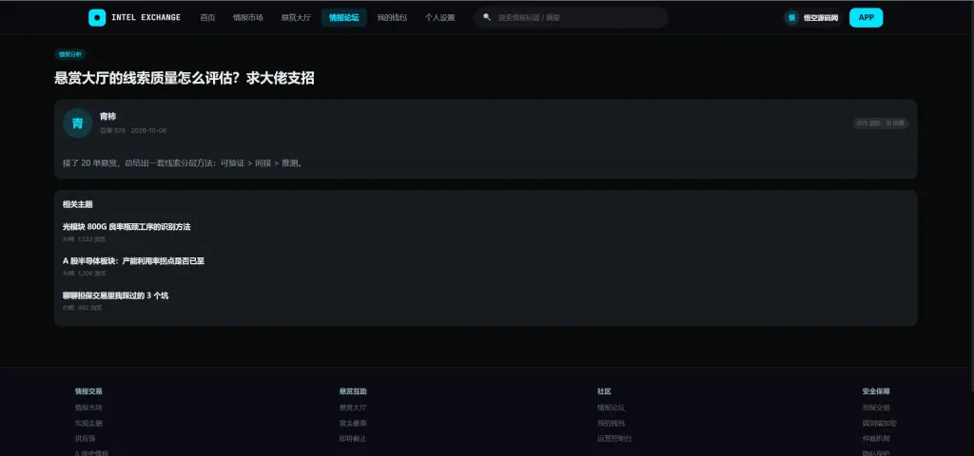Screen dimensions: 974x456
Task: Select the active 情报论坛 nav tab
Action: pyautogui.click(x=344, y=17)
